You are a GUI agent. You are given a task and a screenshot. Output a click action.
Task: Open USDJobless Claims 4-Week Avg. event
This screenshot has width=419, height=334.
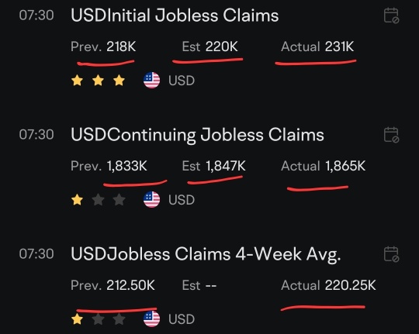point(206,254)
